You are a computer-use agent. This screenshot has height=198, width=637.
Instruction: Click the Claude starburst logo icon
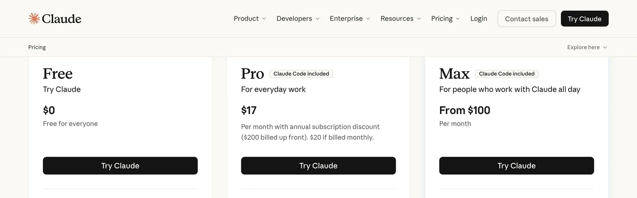34,18
